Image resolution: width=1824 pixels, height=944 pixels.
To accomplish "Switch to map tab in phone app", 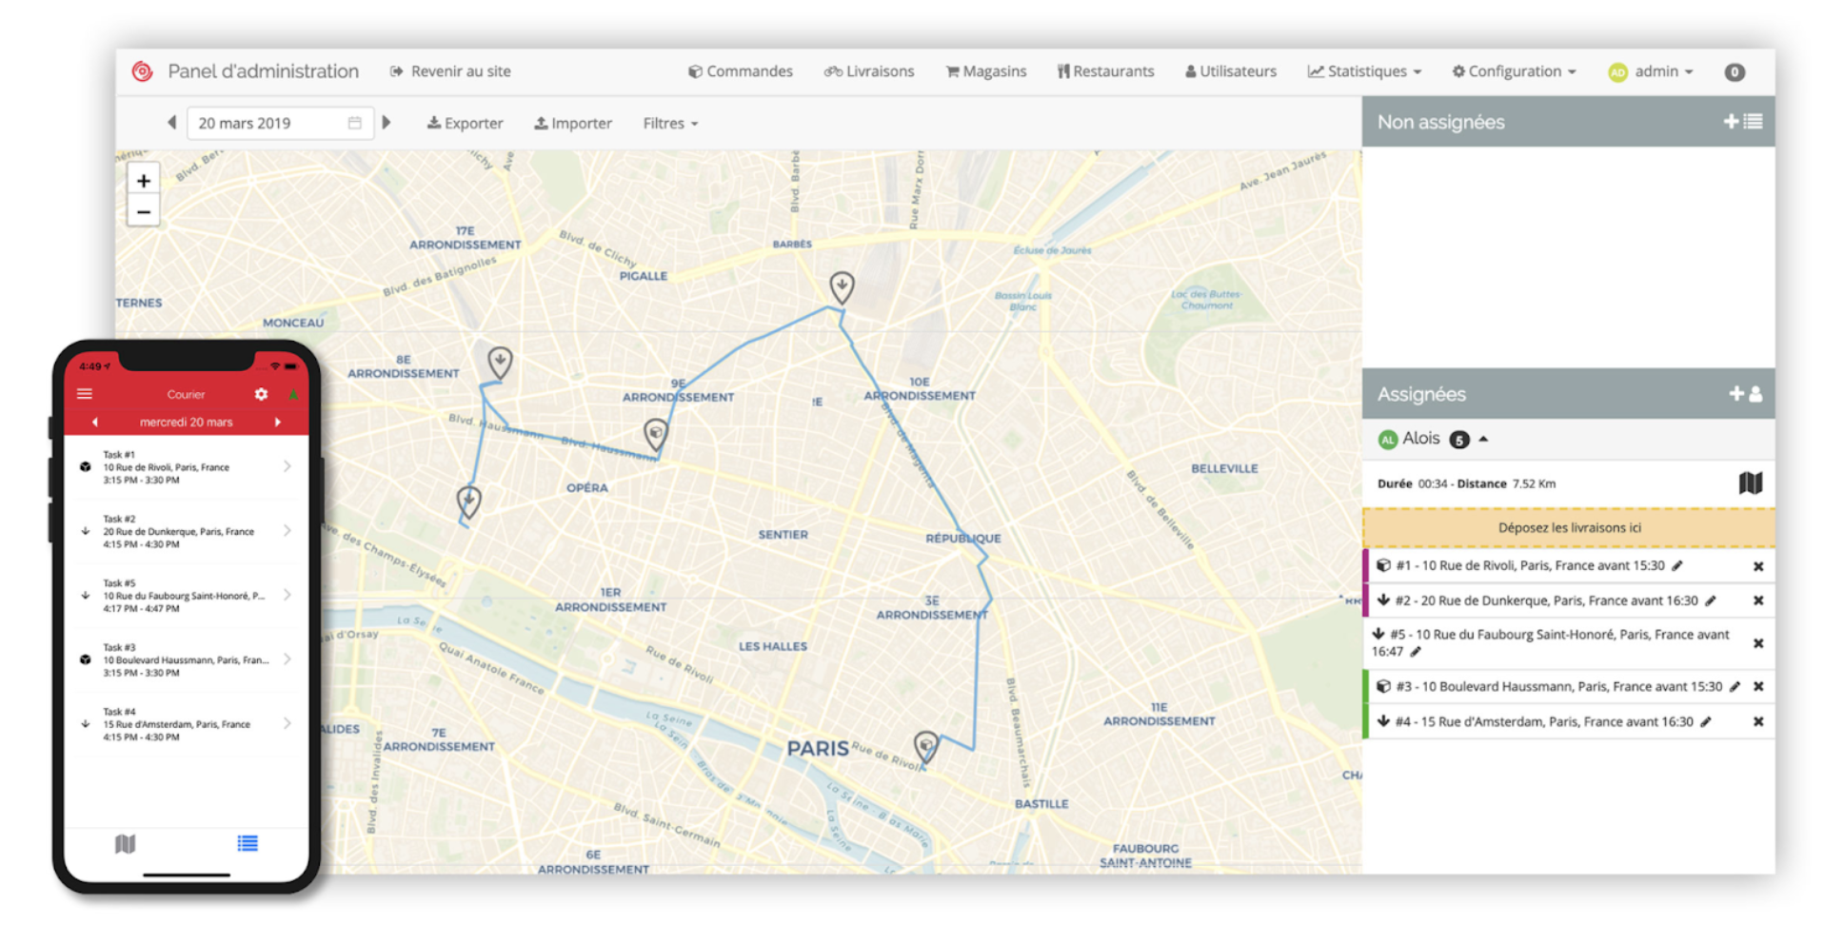I will tap(125, 844).
